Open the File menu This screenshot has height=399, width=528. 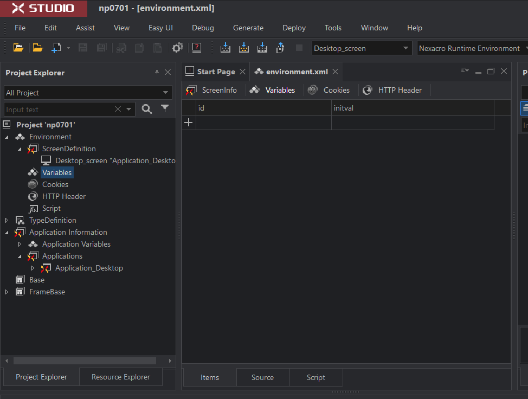tap(20, 28)
